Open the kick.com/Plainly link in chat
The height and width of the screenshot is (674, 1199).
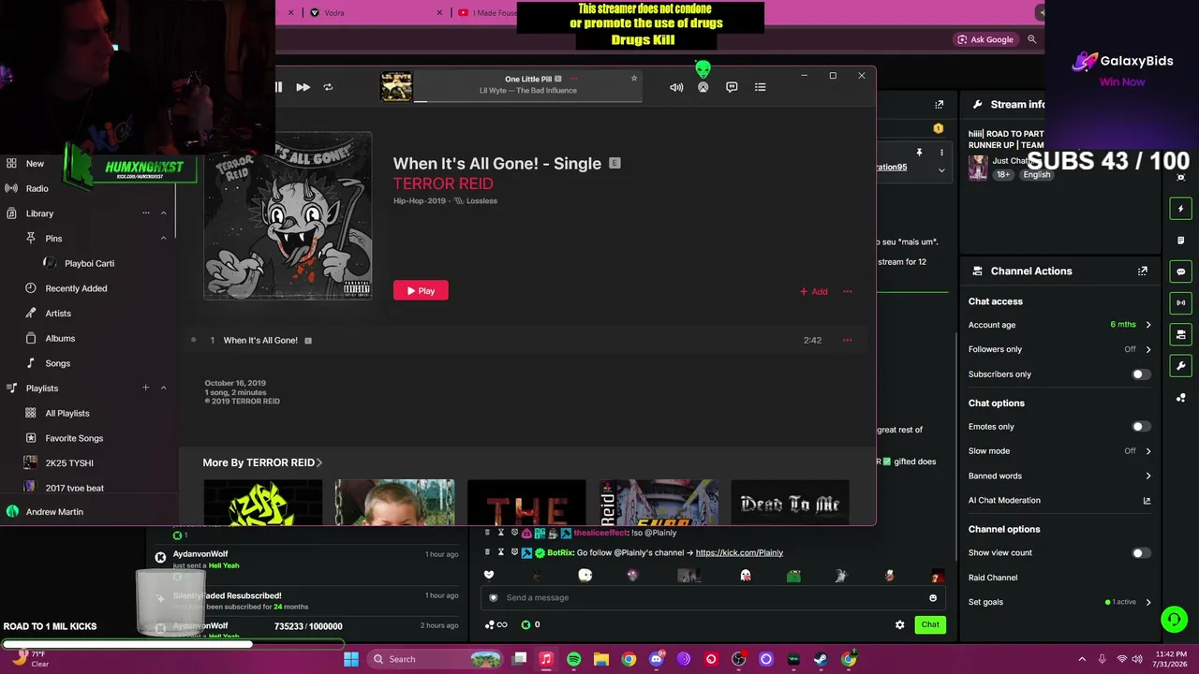739,552
